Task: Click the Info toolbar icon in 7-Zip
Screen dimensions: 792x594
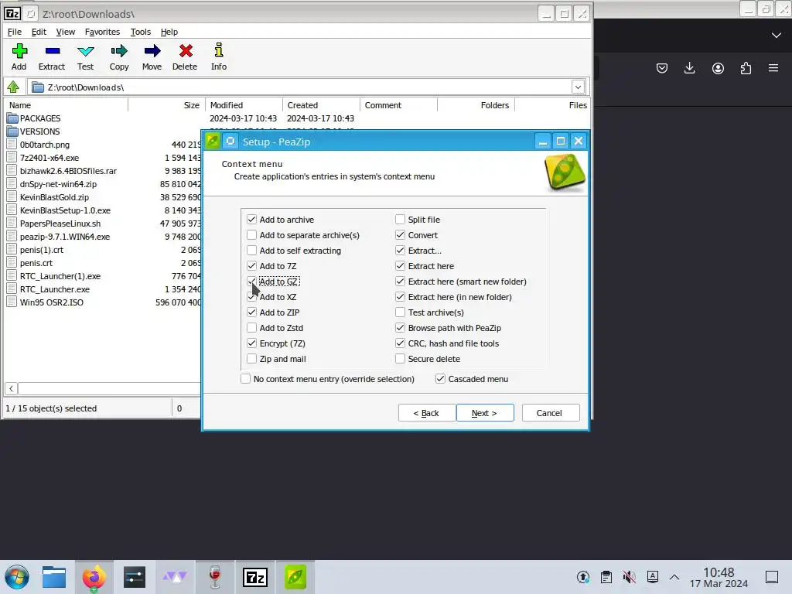Action: (x=219, y=50)
